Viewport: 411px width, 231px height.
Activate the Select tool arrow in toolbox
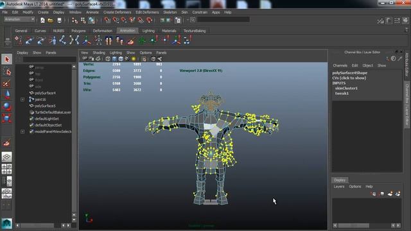7,60
